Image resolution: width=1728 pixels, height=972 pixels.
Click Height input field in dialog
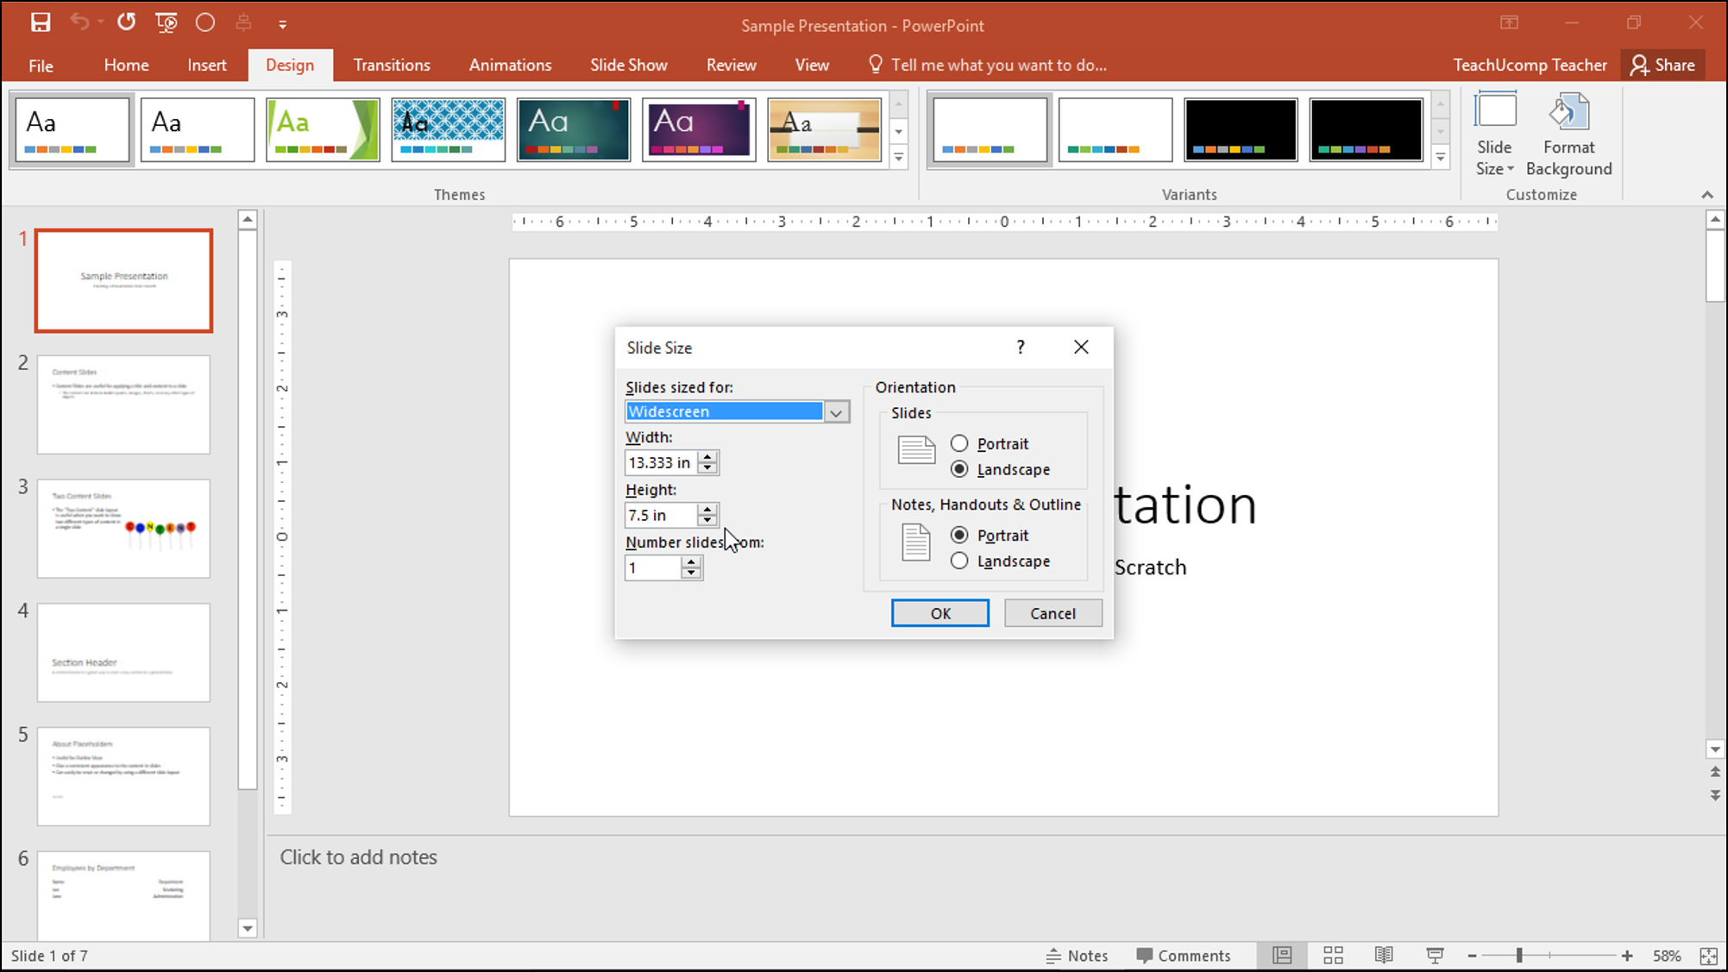click(660, 514)
